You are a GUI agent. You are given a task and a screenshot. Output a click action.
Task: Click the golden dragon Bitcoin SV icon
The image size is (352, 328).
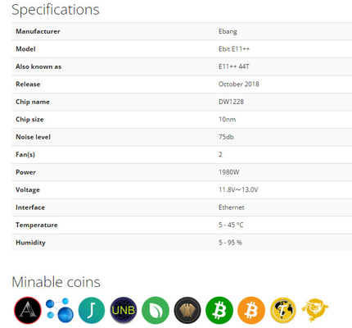pyautogui.click(x=315, y=309)
